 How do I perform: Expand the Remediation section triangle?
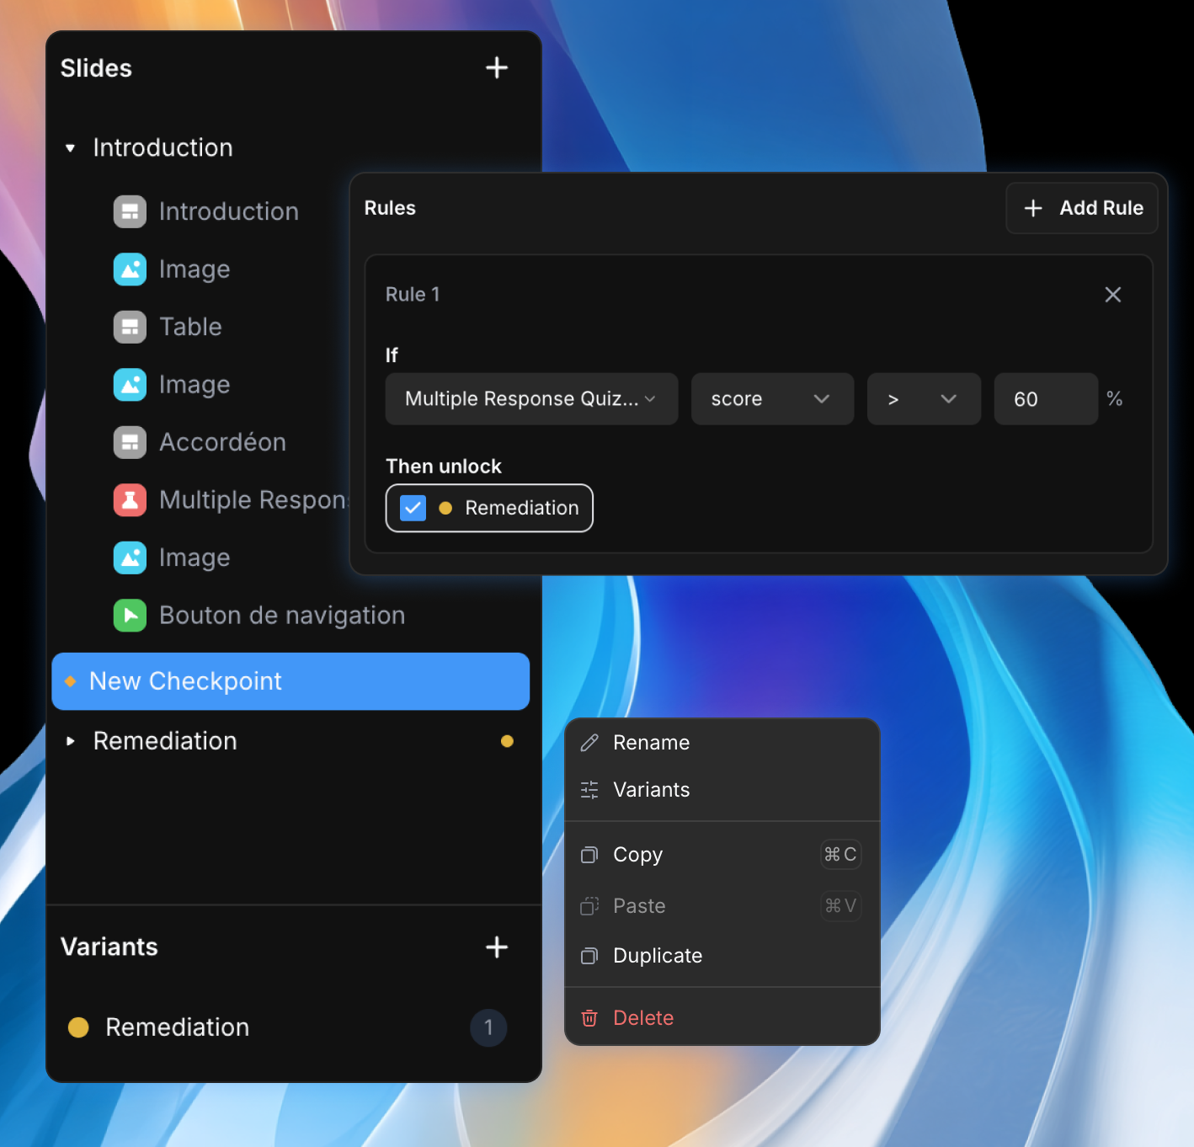point(71,741)
